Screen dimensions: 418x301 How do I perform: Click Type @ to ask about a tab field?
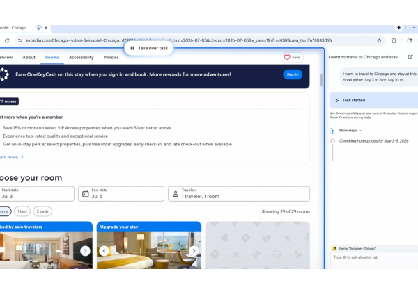[x=374, y=257]
